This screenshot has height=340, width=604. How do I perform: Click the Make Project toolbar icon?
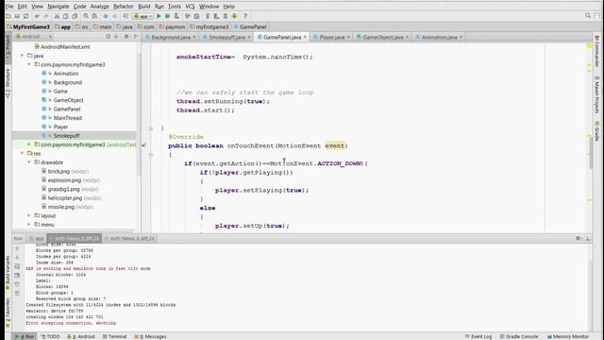(x=126, y=16)
